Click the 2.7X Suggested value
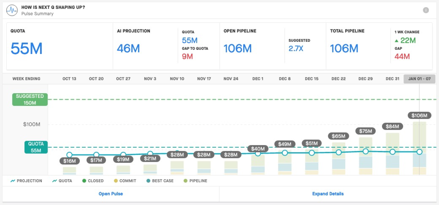This screenshot has height=205, width=439. pos(296,48)
